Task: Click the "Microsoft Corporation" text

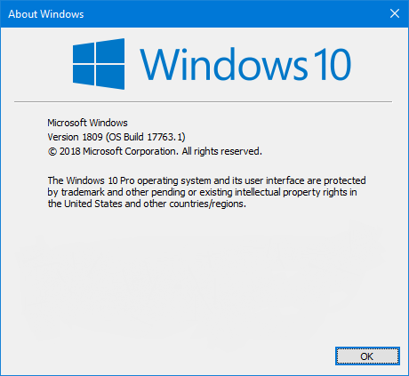Action: [x=131, y=151]
